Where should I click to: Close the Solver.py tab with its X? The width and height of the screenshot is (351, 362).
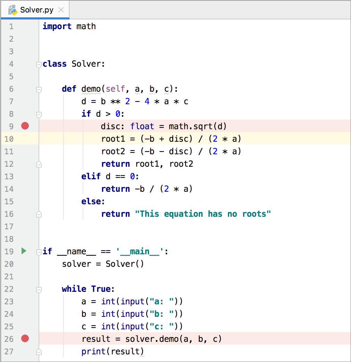pyautogui.click(x=61, y=9)
